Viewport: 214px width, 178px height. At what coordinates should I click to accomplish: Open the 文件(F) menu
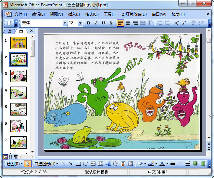click(x=20, y=14)
